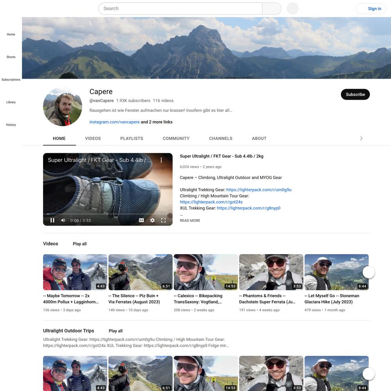Screen dimensions: 391x391
Task: Click the '@vanCapere' handle text
Action: [102, 100]
